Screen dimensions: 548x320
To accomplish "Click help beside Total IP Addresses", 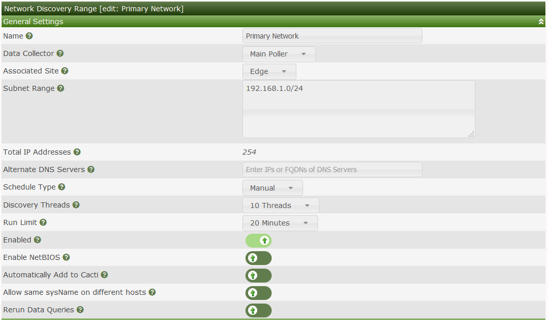I will (77, 152).
